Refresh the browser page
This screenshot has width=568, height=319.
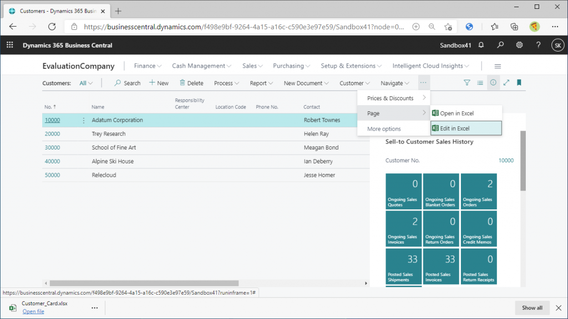click(x=52, y=27)
